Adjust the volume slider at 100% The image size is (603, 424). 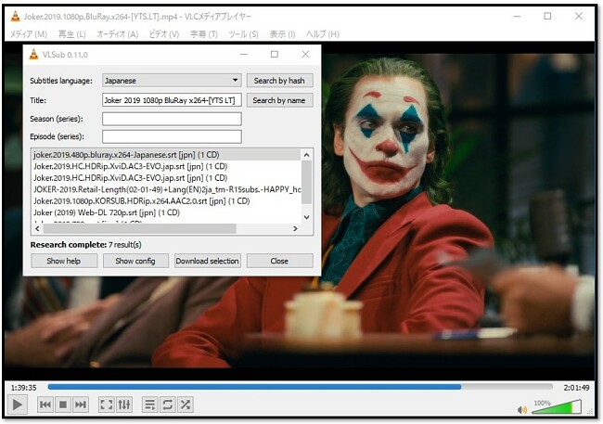click(x=557, y=406)
